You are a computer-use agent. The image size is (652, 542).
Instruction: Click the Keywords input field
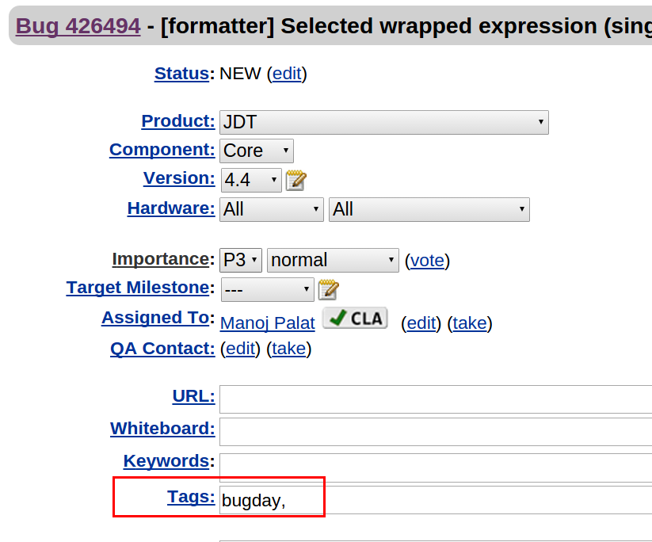[436, 467]
